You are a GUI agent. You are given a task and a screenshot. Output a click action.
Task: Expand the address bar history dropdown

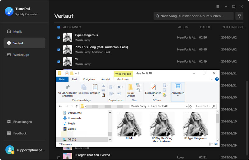[x=187, y=106]
